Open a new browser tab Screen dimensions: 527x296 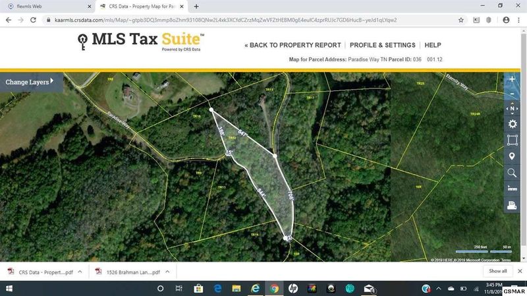click(196, 7)
